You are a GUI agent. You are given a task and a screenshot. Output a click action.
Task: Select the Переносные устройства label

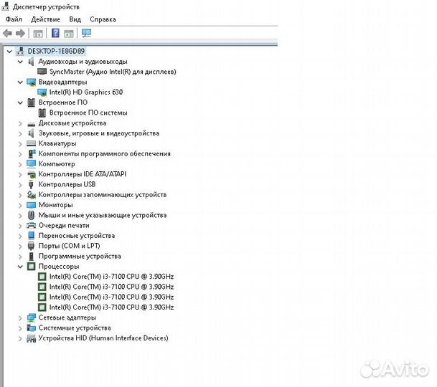[76, 236]
